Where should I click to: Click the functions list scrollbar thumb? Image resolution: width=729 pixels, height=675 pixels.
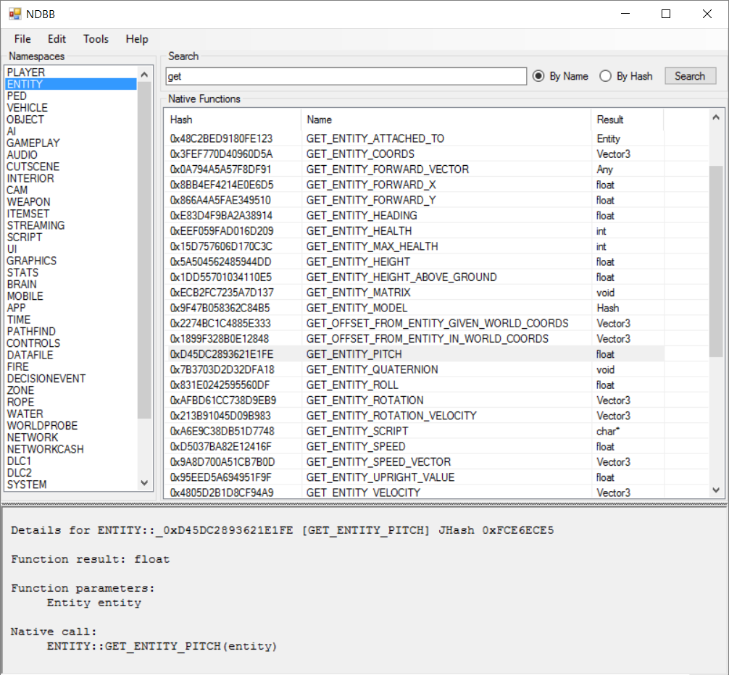716,261
